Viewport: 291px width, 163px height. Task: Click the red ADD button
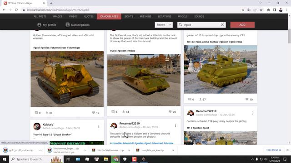(x=242, y=25)
